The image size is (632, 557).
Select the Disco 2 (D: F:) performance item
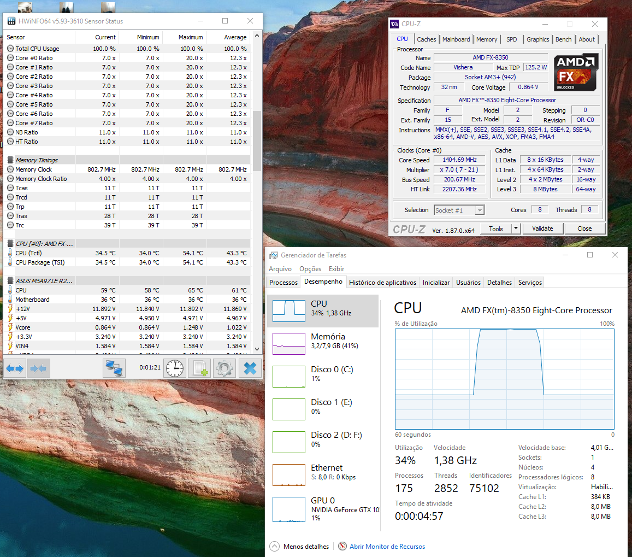(323, 442)
